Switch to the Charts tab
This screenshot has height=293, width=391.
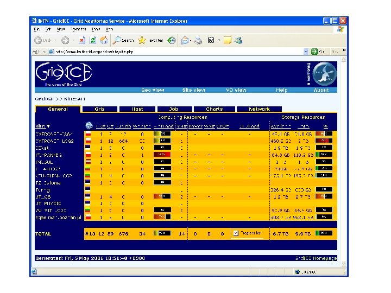click(x=214, y=109)
